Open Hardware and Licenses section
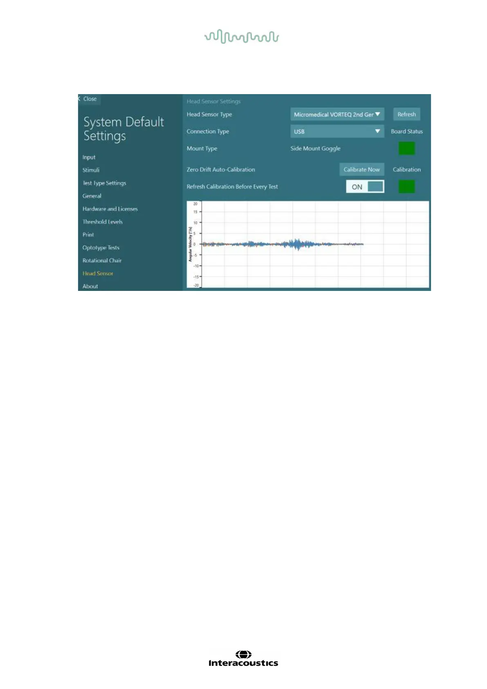487x689 pixels. click(110, 209)
